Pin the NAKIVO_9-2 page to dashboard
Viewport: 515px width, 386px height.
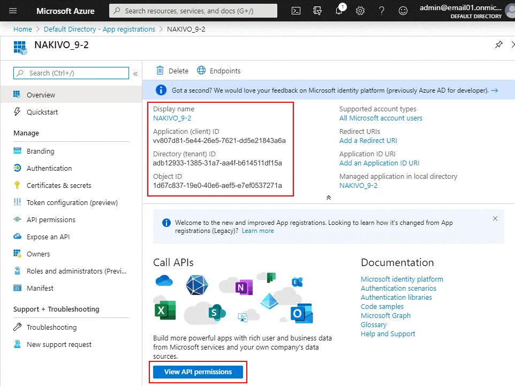(498, 45)
